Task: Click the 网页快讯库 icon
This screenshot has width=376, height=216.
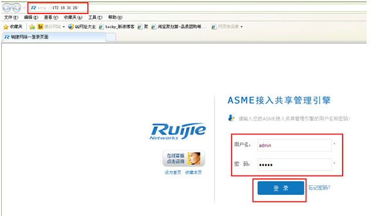Action: pyautogui.click(x=214, y=27)
